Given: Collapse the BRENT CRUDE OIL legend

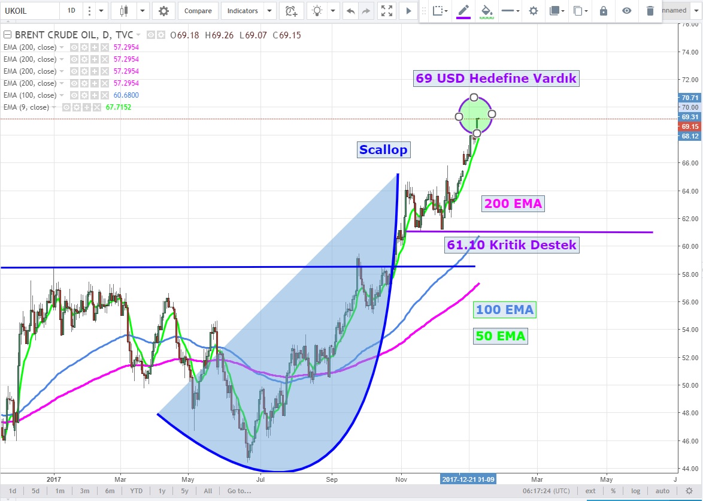Looking at the screenshot, I should pos(7,35).
